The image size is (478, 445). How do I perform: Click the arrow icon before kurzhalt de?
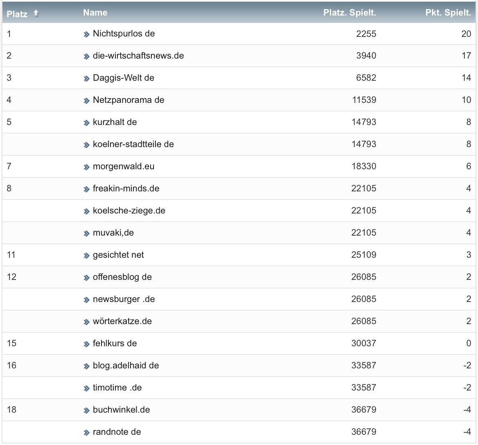point(87,123)
